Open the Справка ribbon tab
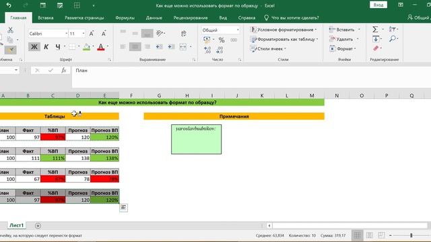Screen dimensions: 431x242 point(246,18)
